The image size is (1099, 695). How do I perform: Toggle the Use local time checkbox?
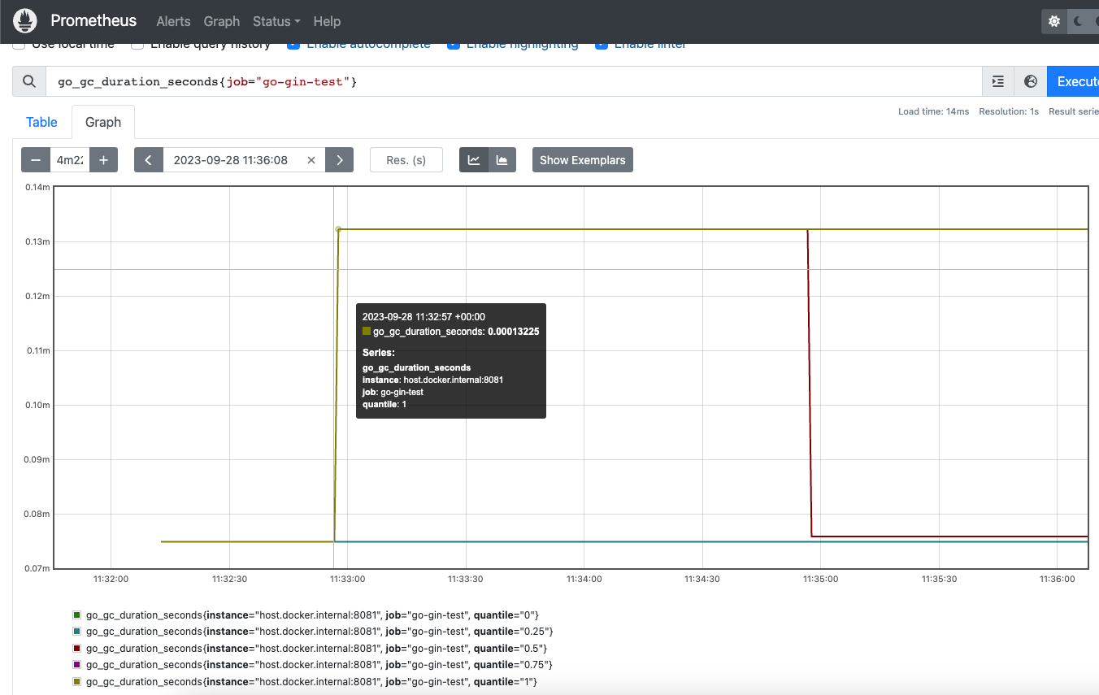click(x=19, y=45)
